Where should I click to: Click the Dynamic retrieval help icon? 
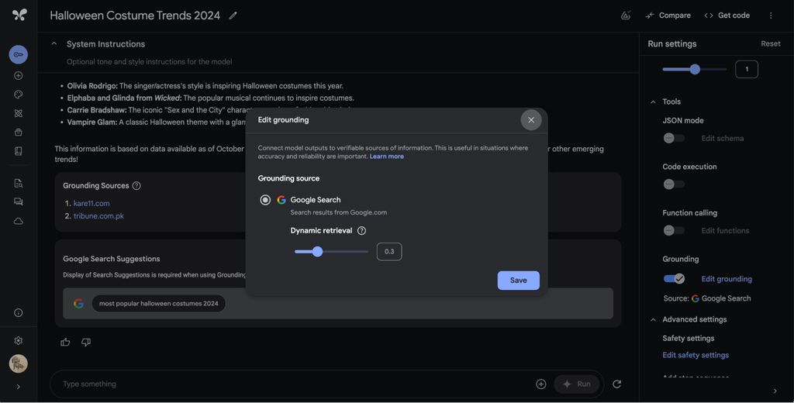pyautogui.click(x=361, y=231)
